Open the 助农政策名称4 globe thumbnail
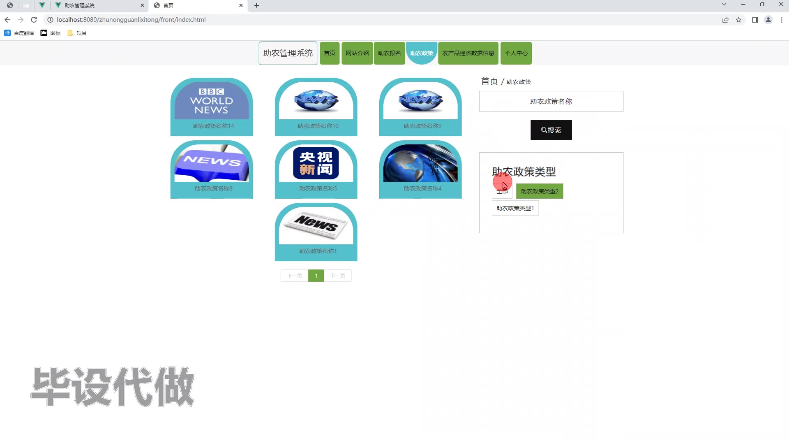 420,163
